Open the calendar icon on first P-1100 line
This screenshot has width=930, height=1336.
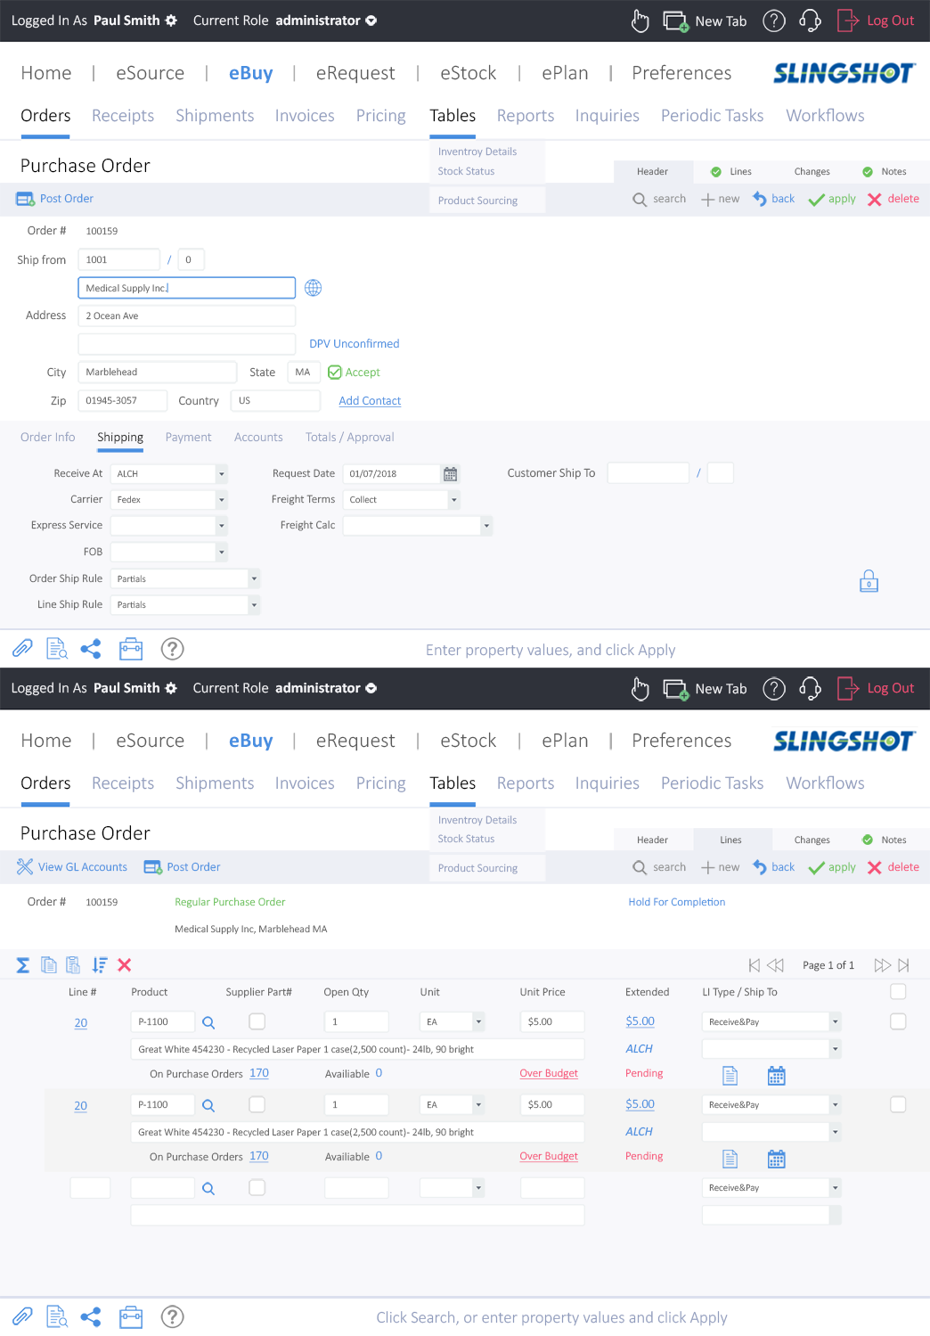(x=777, y=1076)
